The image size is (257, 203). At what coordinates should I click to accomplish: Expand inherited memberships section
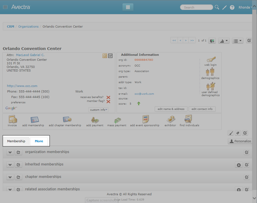click(10, 165)
